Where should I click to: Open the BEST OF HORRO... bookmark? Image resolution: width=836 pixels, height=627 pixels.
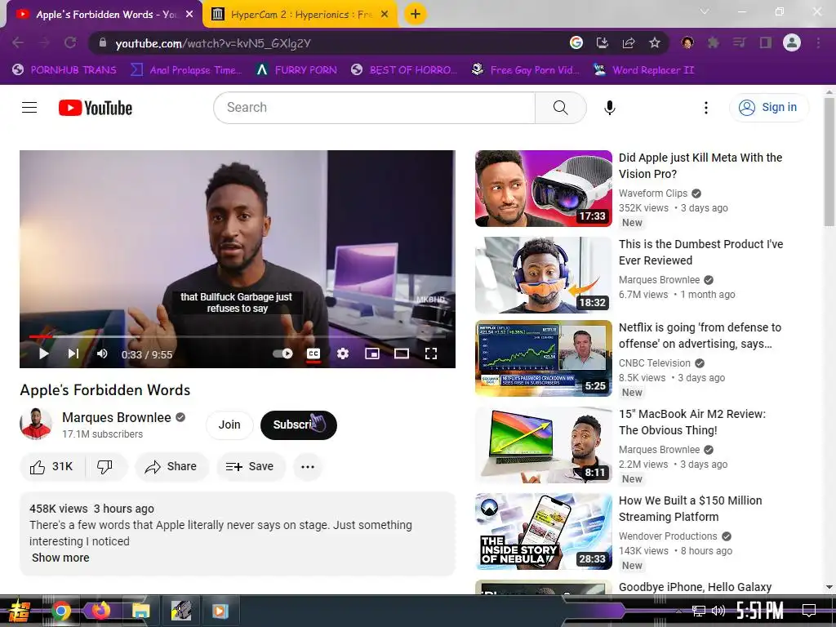click(404, 70)
